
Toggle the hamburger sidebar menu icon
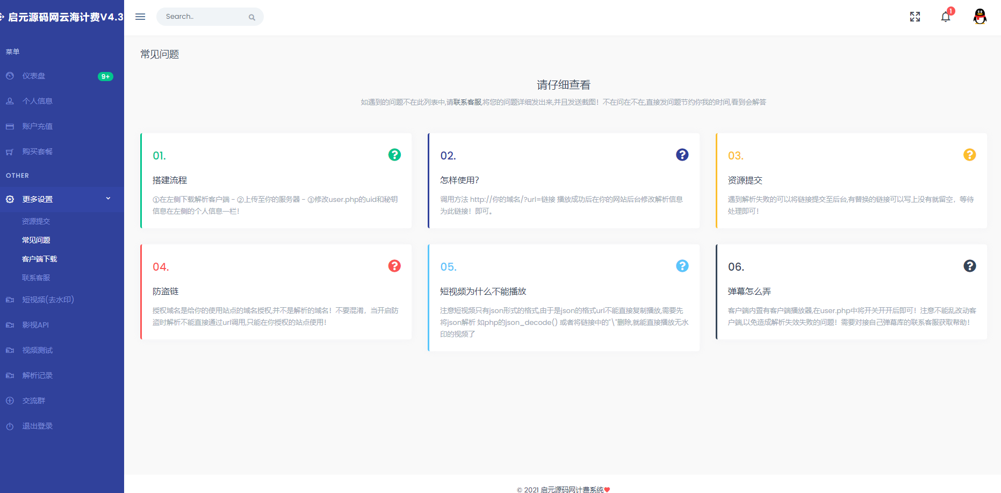[x=140, y=17]
